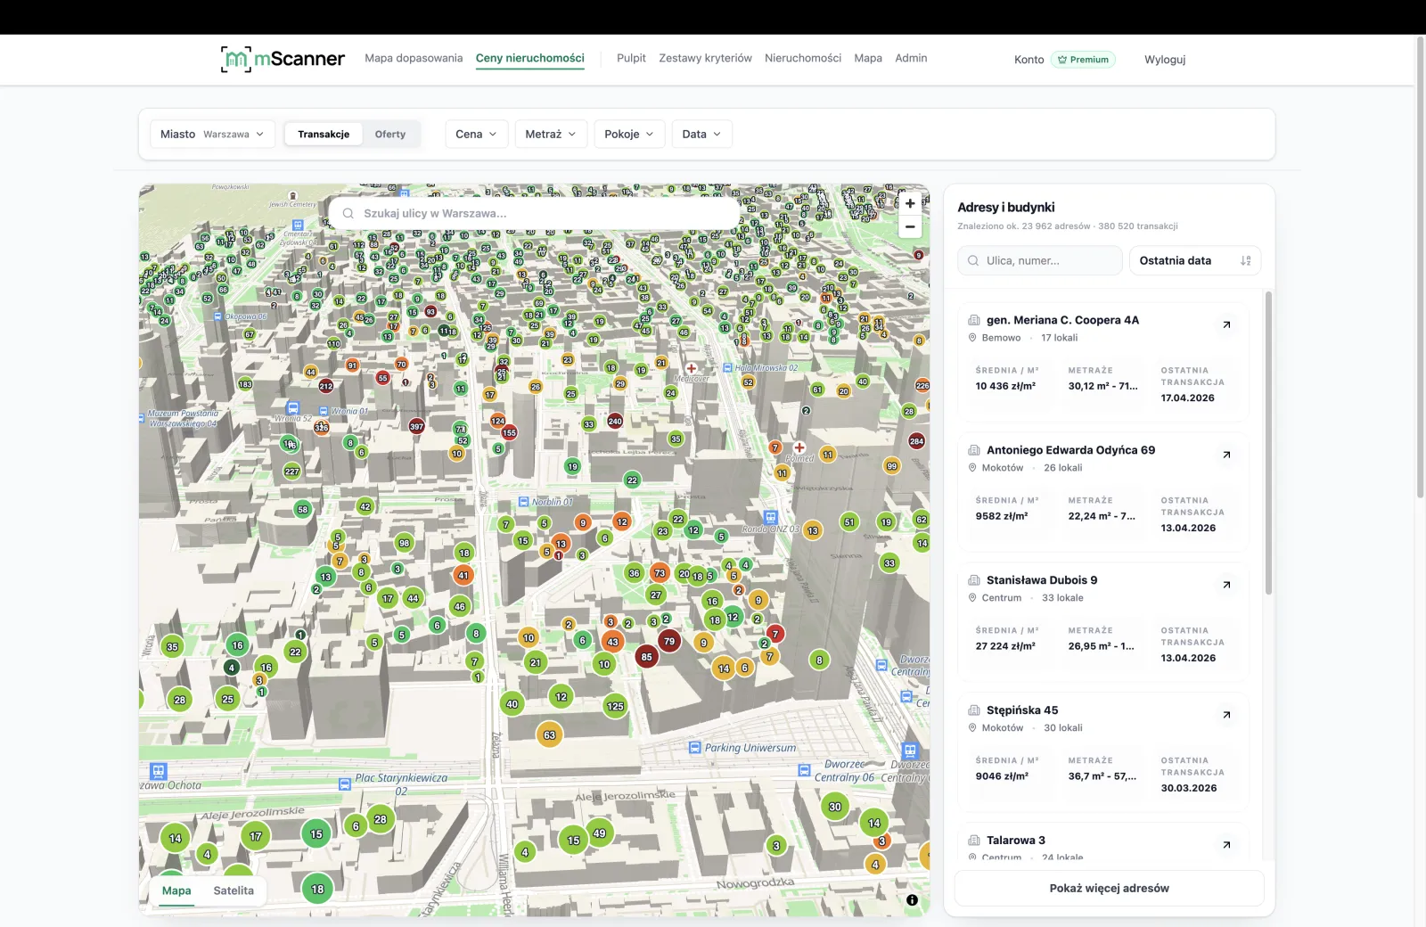The width and height of the screenshot is (1426, 927).
Task: Open gen. Meriana C. Coopera 4A arrow link
Action: [1226, 324]
